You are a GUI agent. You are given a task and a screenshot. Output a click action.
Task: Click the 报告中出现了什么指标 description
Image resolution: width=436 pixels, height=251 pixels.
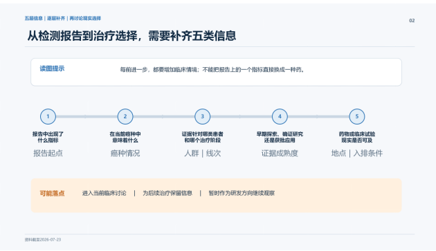pos(48,137)
